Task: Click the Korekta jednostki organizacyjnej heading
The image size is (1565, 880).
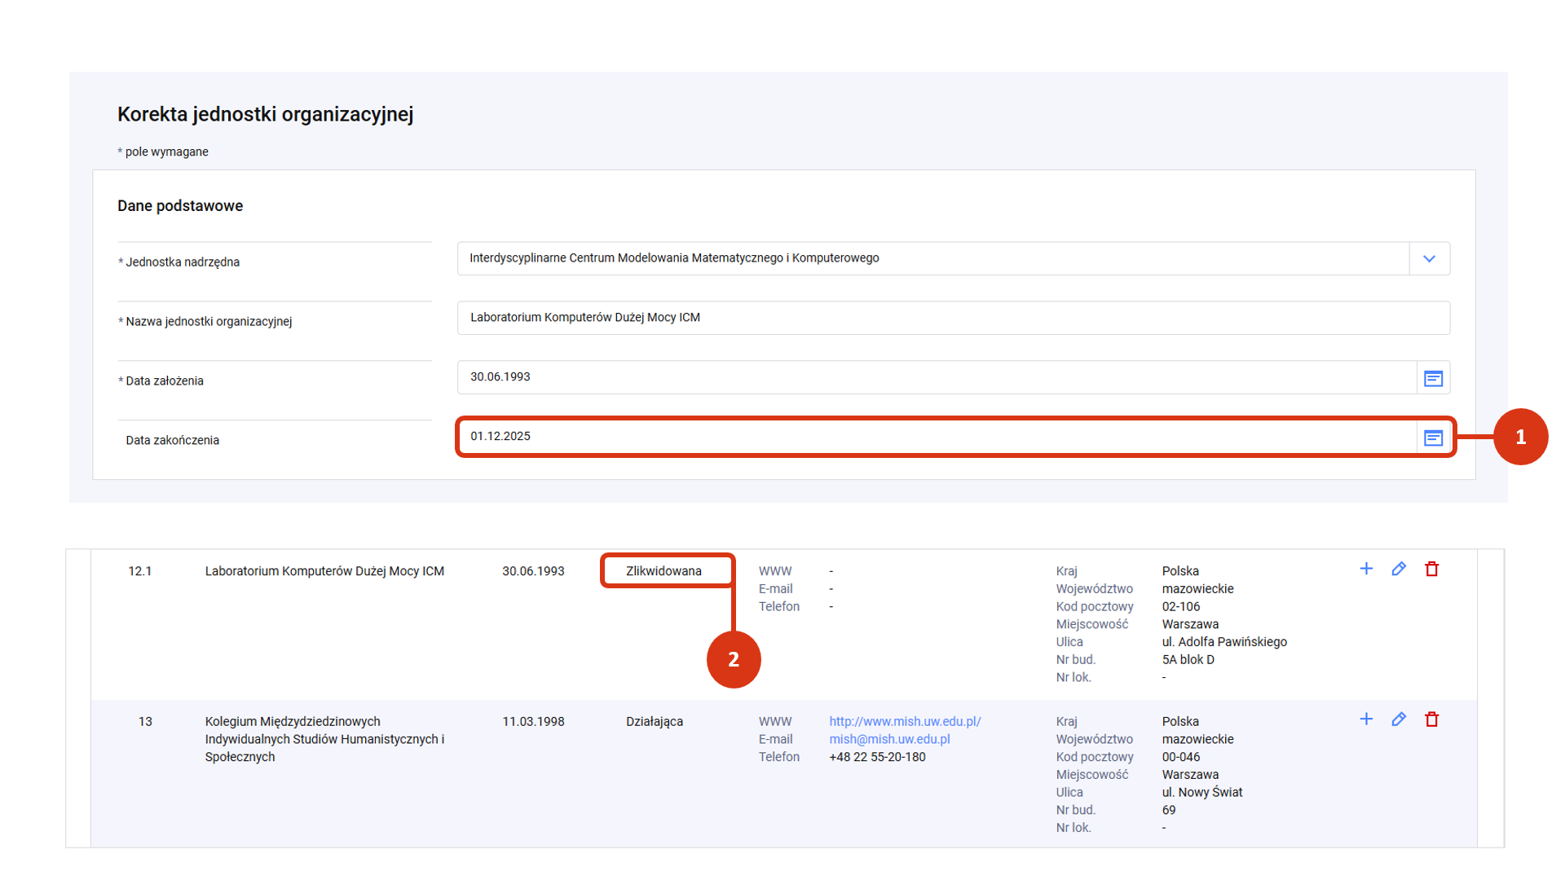Action: click(x=265, y=115)
